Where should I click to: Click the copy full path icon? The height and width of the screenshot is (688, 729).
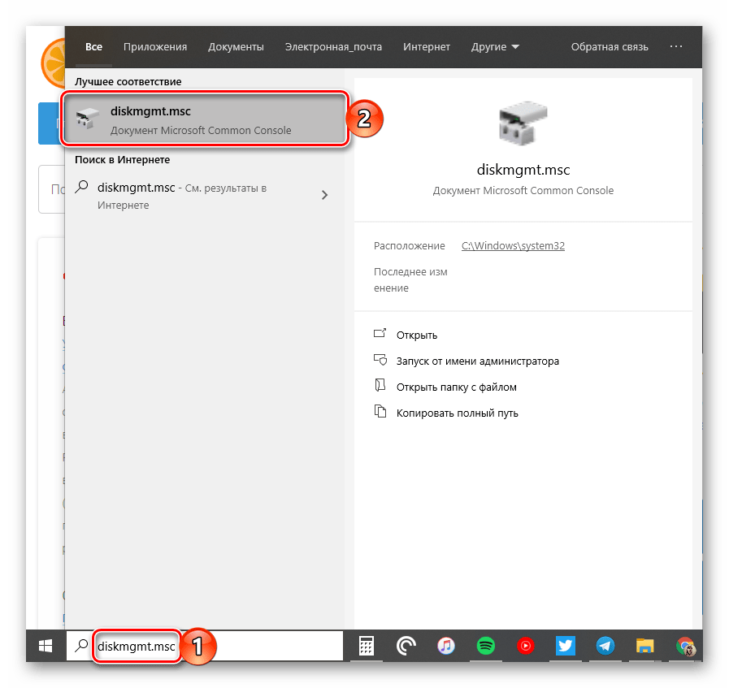380,411
